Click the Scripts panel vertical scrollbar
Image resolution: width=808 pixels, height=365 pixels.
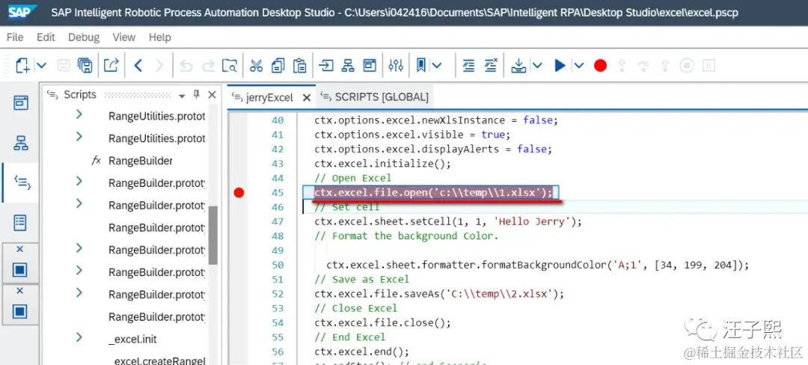point(212,235)
